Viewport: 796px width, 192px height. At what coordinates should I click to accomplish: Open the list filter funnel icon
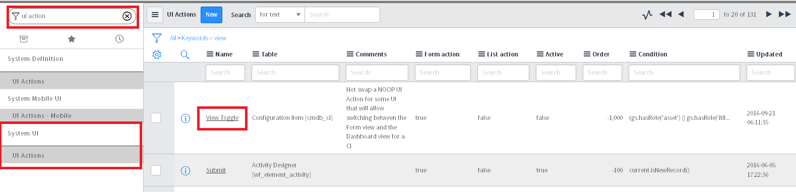pos(157,38)
